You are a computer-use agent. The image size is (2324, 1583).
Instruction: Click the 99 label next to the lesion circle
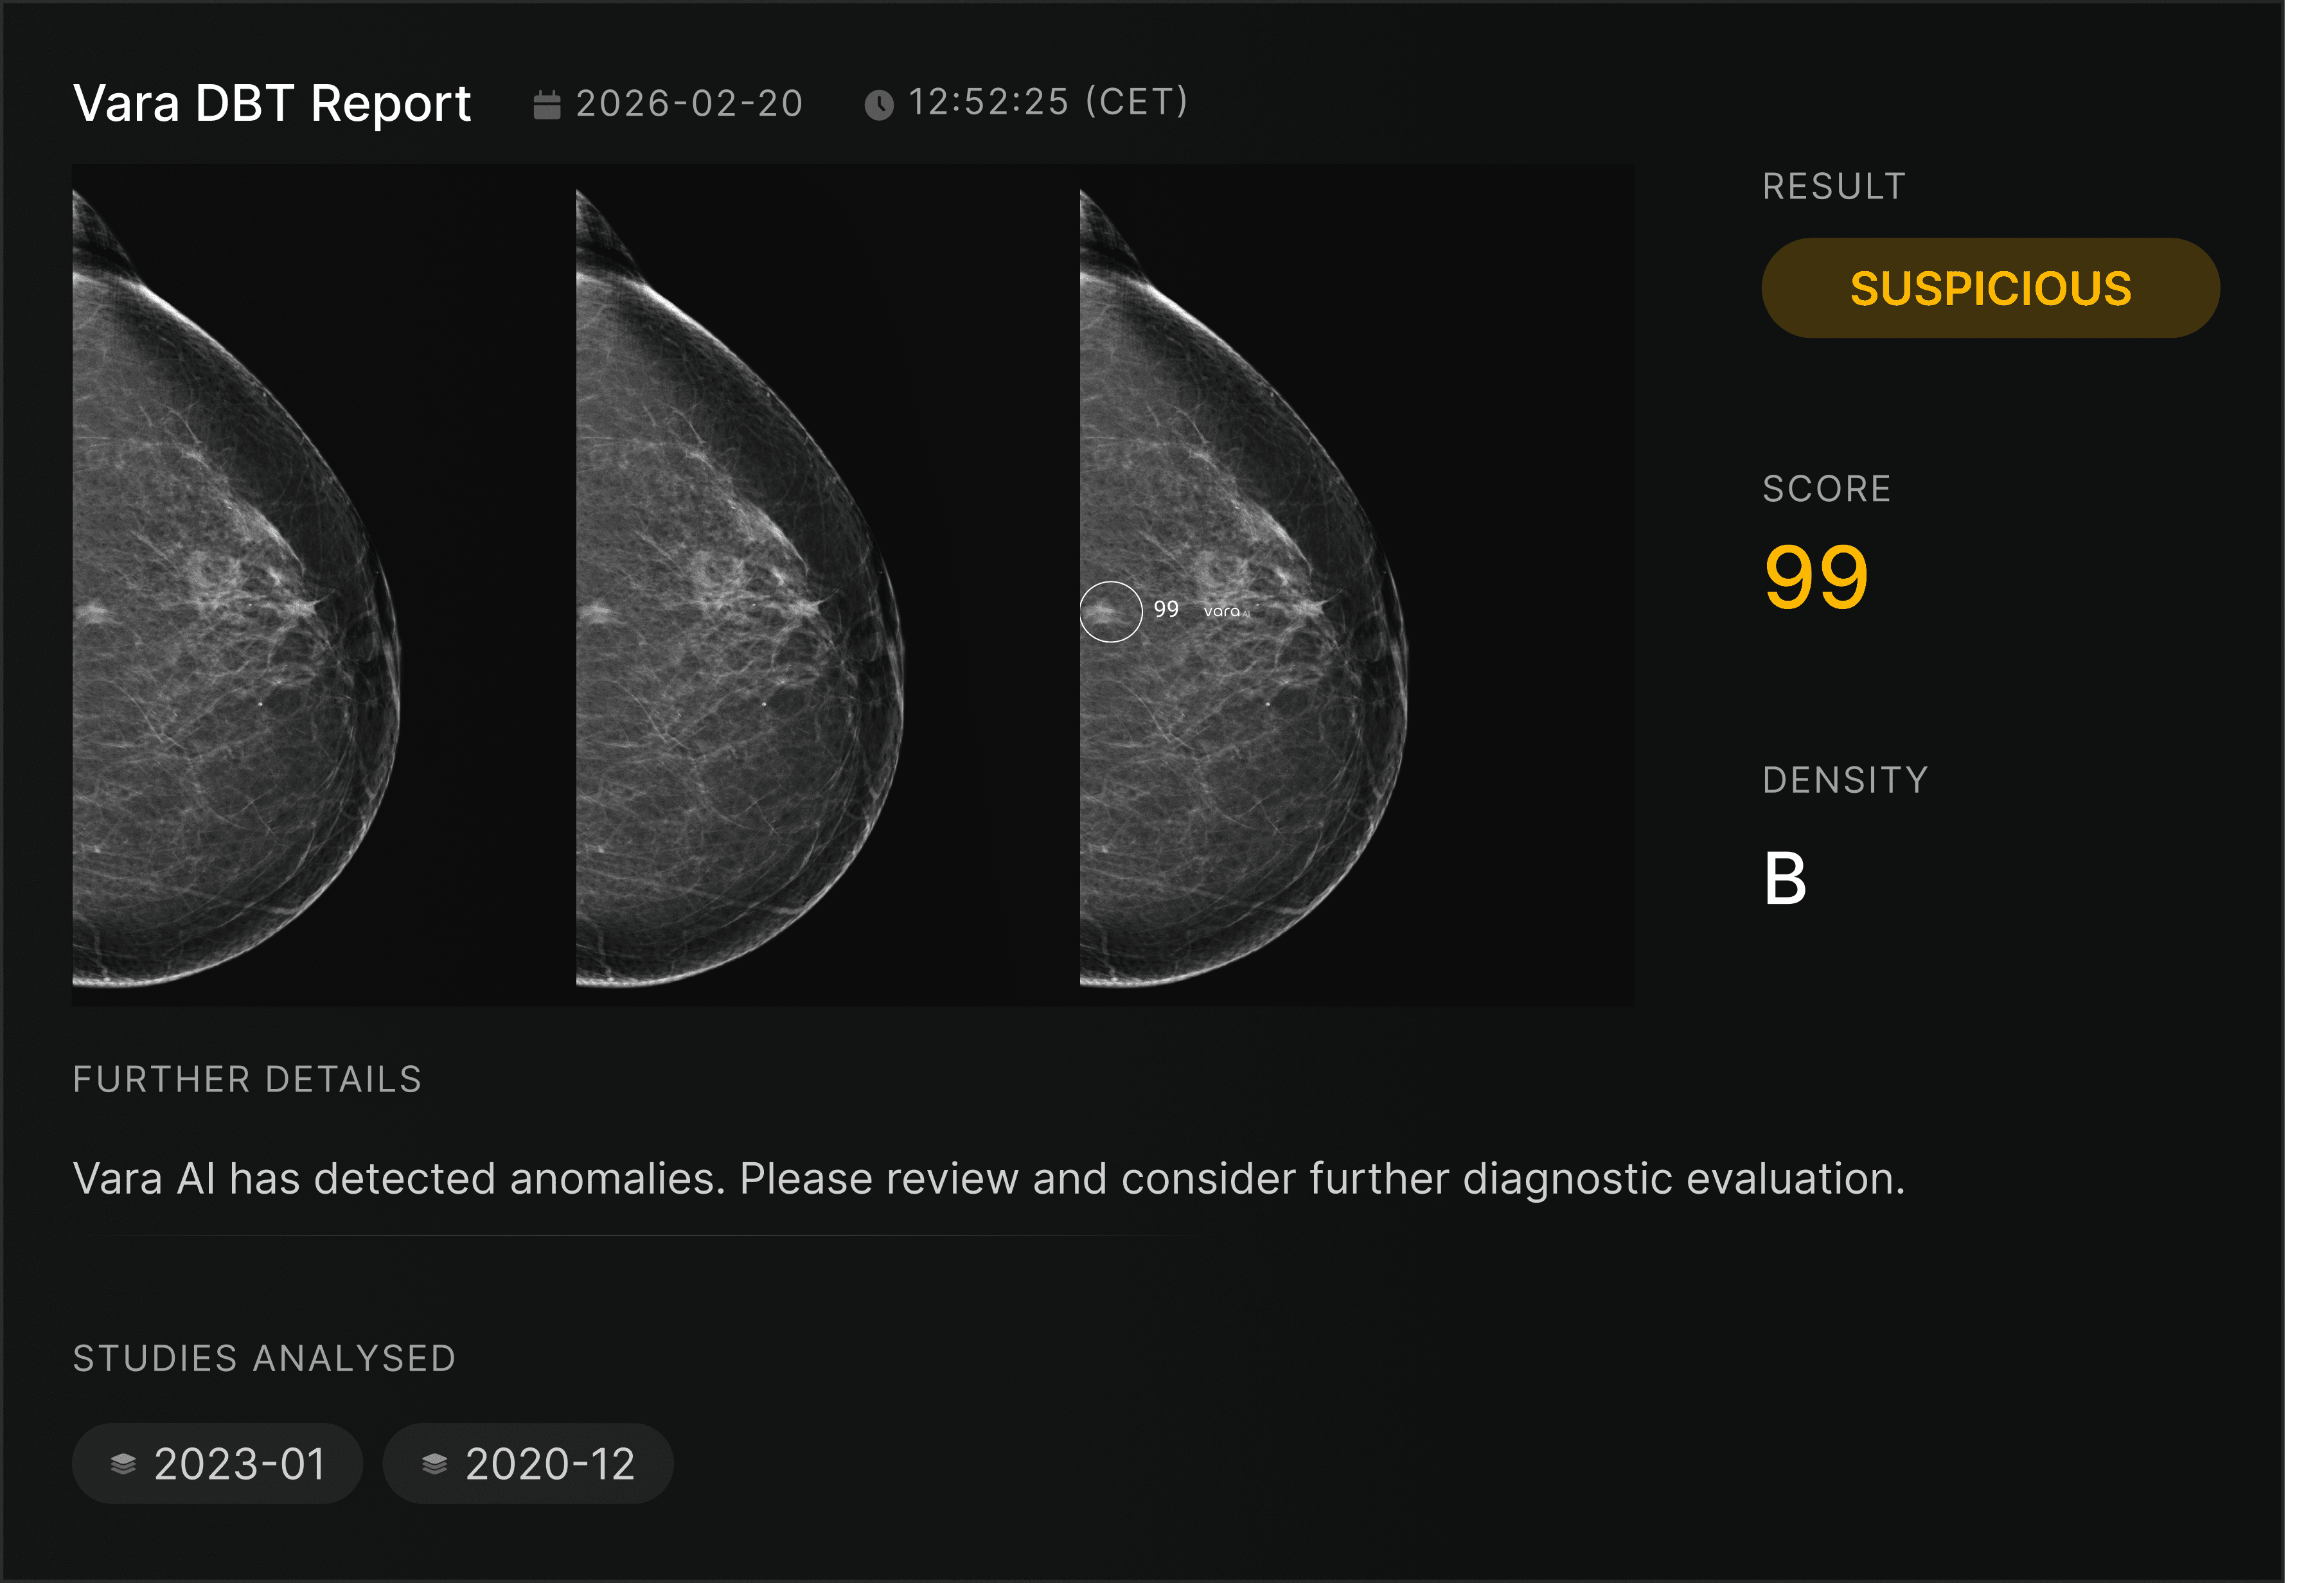click(1166, 609)
